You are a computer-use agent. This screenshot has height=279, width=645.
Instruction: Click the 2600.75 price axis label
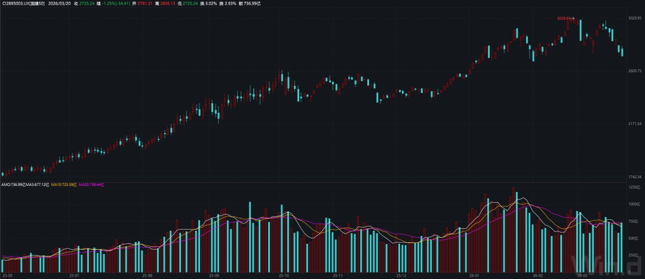pyautogui.click(x=635, y=71)
